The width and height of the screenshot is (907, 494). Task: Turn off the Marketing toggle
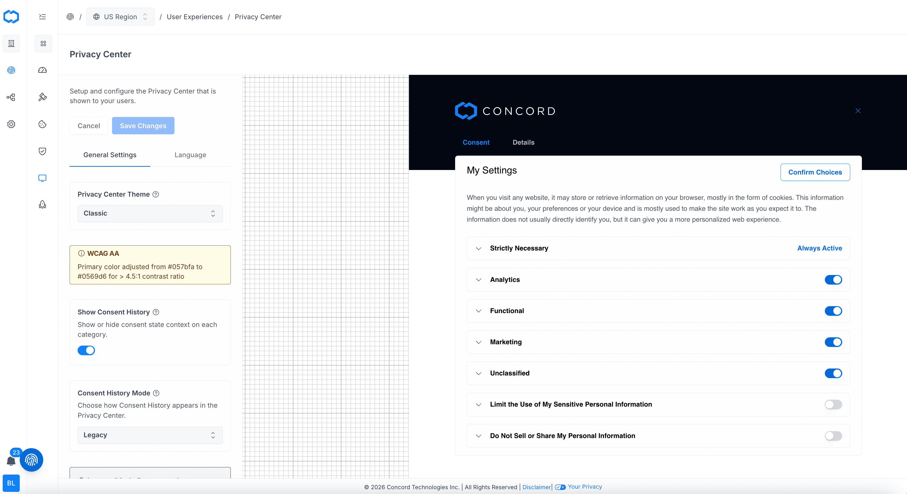(x=833, y=342)
